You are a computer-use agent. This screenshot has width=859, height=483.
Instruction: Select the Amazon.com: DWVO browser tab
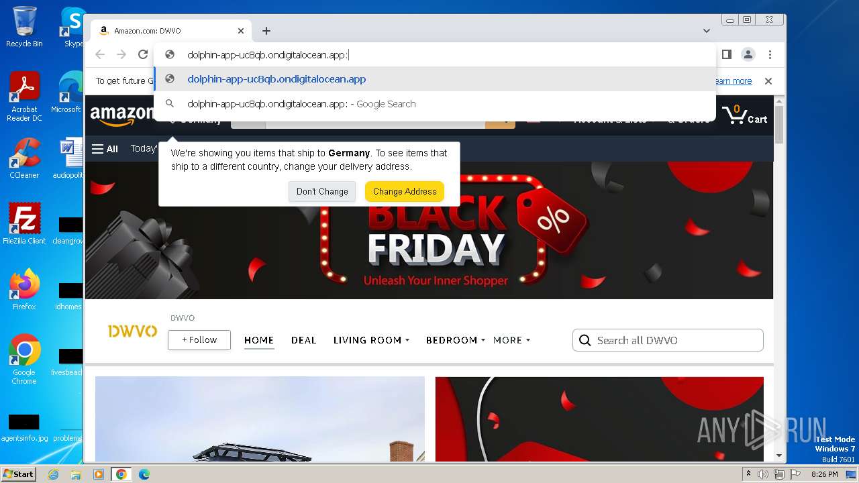coord(171,31)
